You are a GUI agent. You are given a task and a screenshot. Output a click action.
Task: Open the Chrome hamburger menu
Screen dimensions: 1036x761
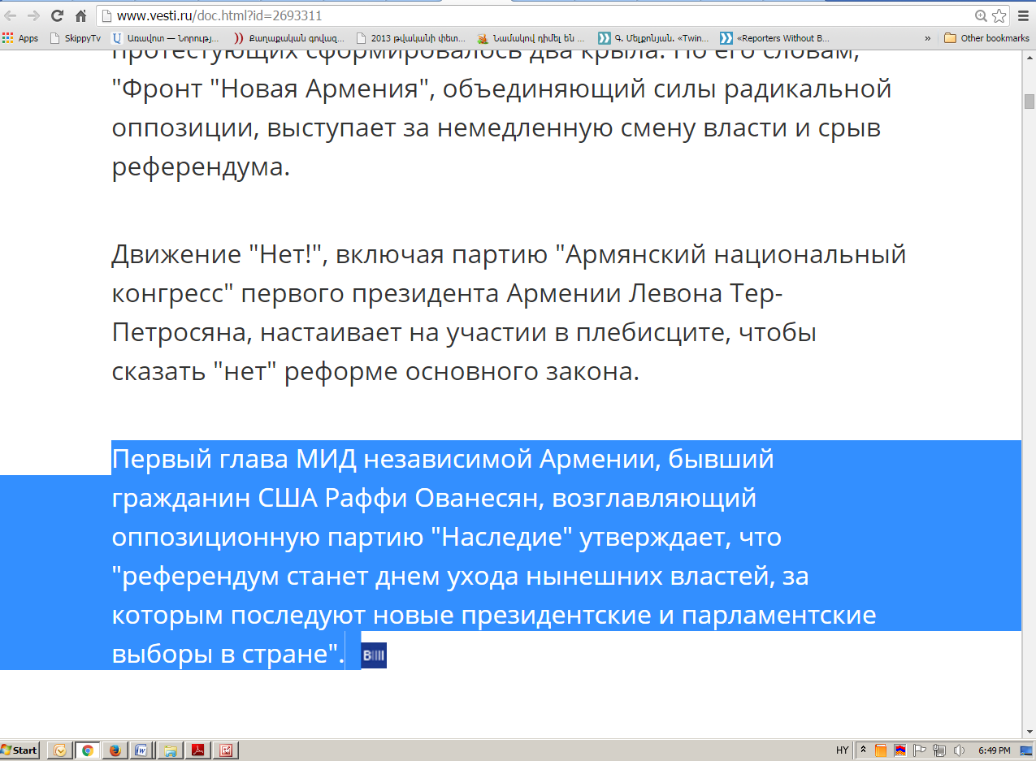1023,15
